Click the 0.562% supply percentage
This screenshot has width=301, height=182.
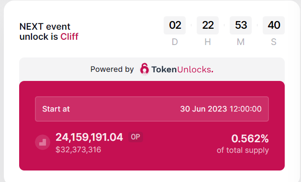tap(250, 138)
